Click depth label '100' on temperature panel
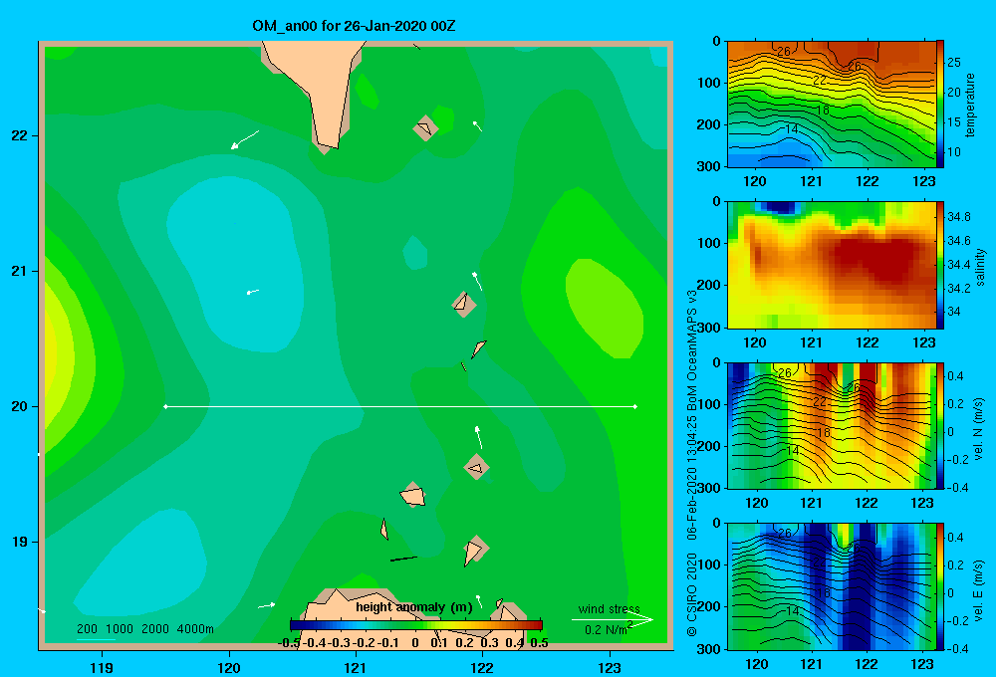This screenshot has height=677, width=996. point(709,83)
